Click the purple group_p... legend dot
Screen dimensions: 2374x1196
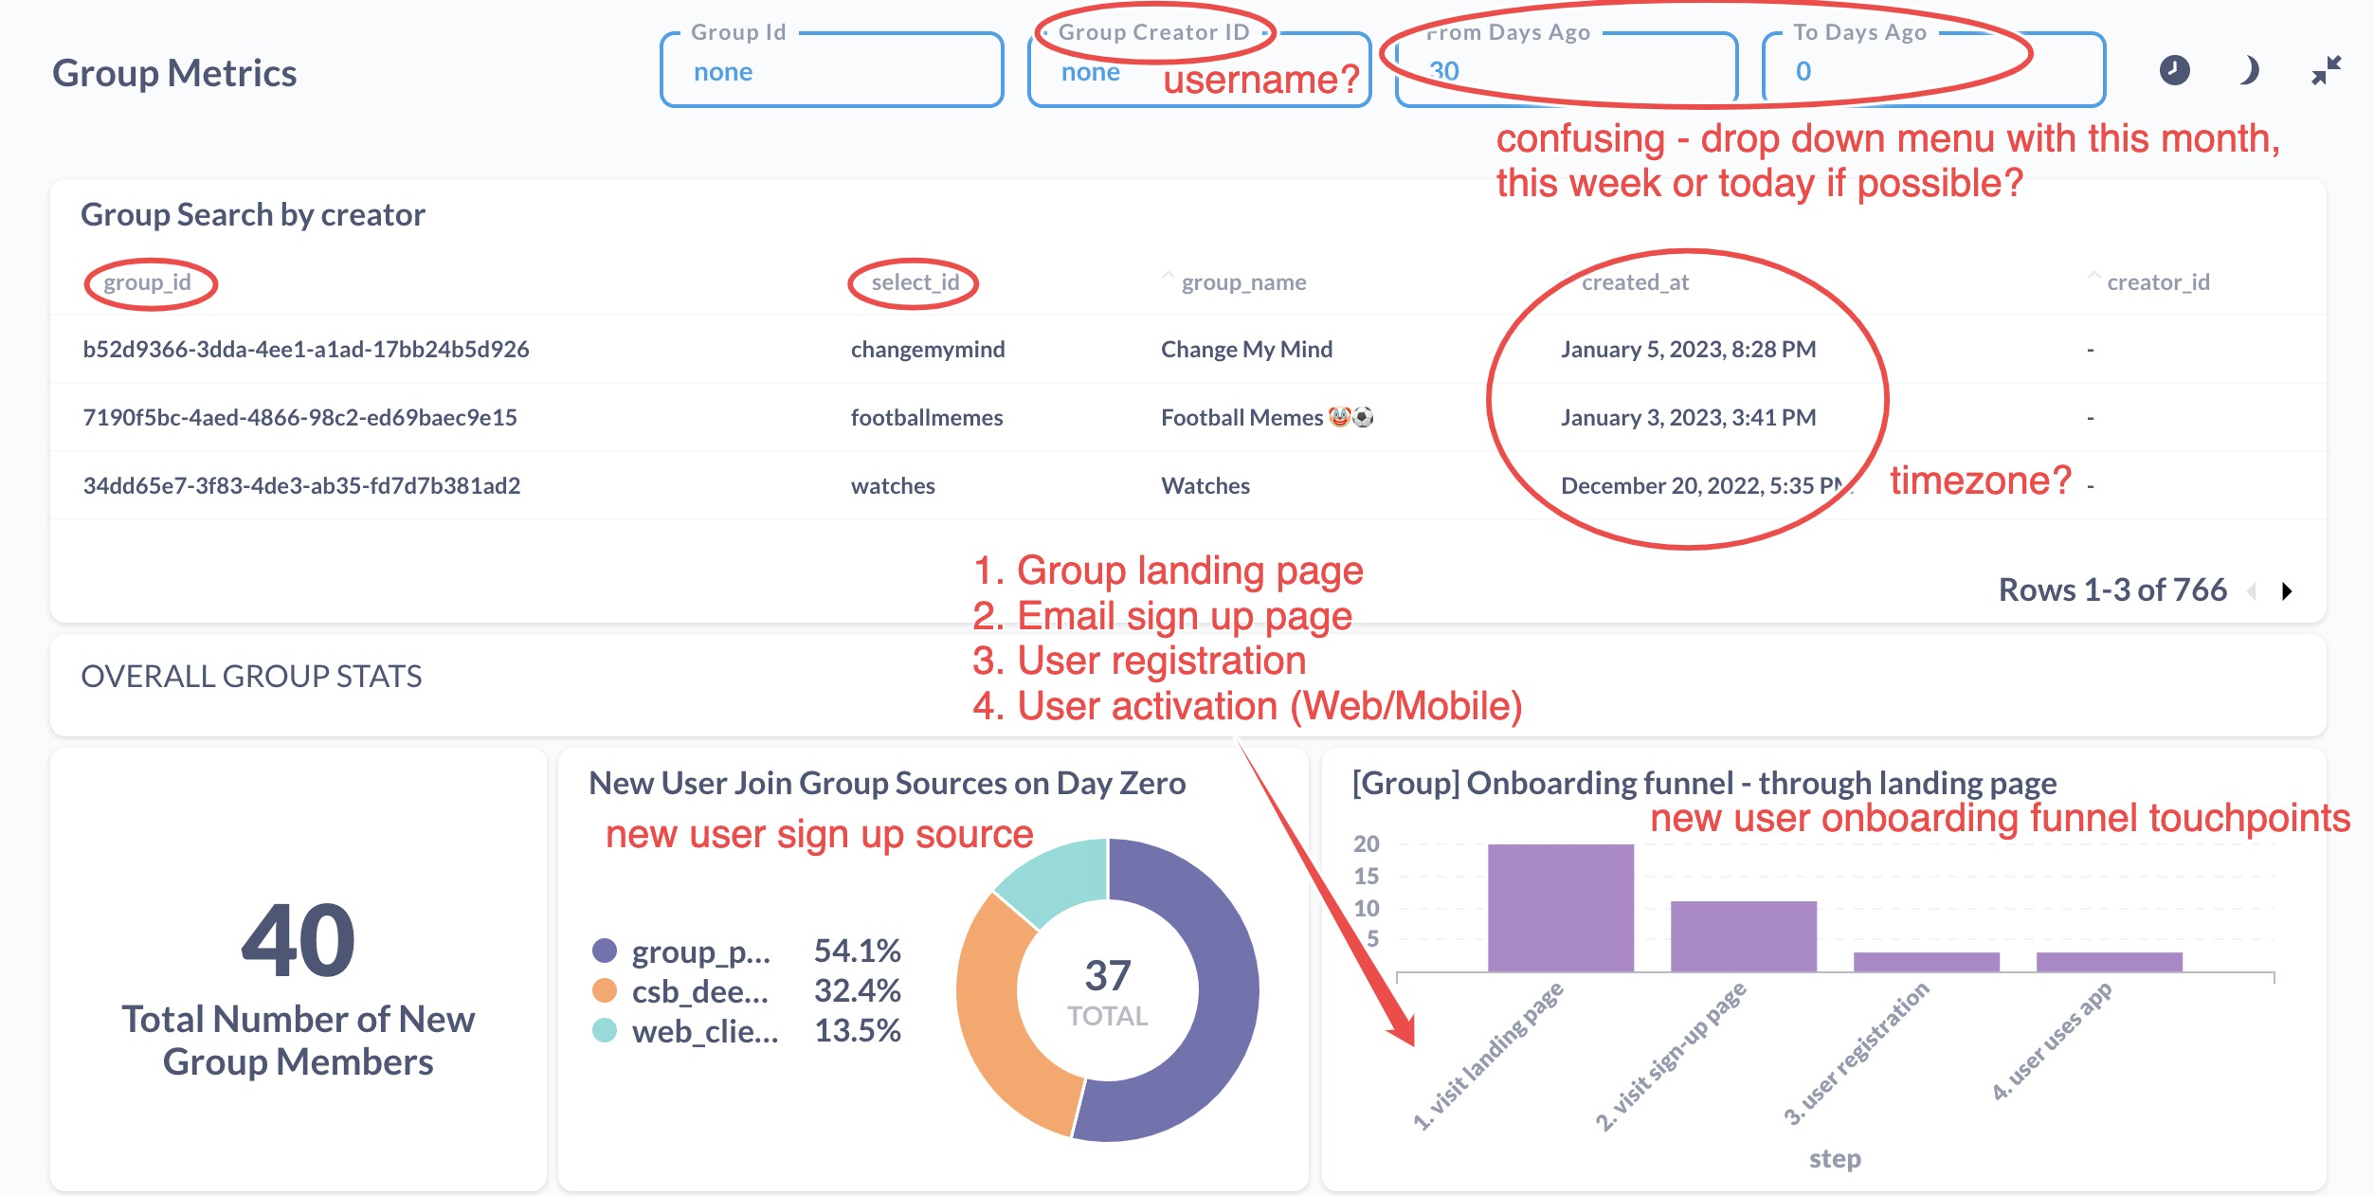(605, 951)
